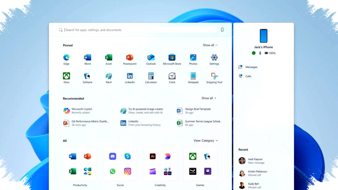338x190 pixels.
Task: Open Solitaire from pinned apps
Action: [x=87, y=78]
